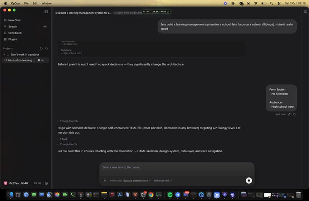309x201 pixels.
Task: Open Launchpad from the dock
Action: (x=18, y=195)
